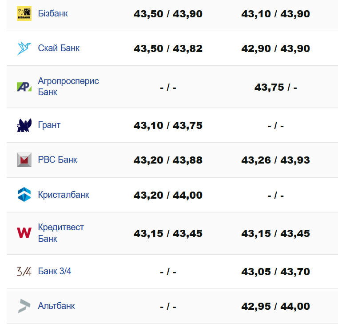Visit the Кристалбанк page link

[64, 195]
